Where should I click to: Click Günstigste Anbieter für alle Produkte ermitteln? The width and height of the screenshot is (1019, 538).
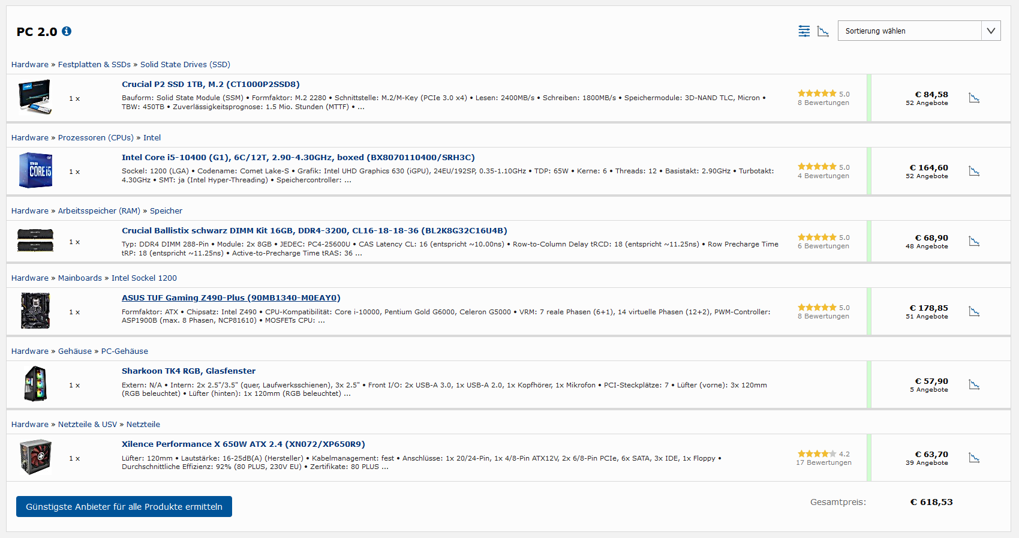click(124, 507)
